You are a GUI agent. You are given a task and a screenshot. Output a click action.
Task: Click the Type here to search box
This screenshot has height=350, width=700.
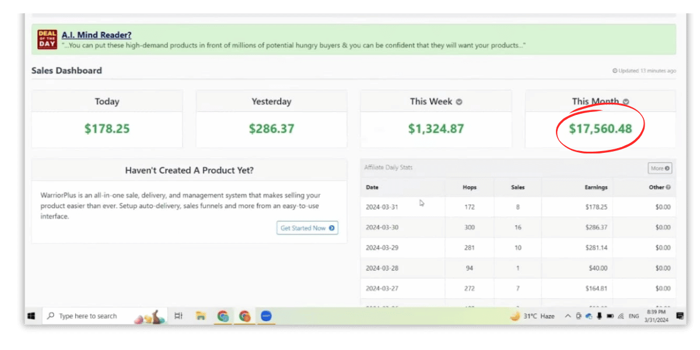pyautogui.click(x=87, y=316)
